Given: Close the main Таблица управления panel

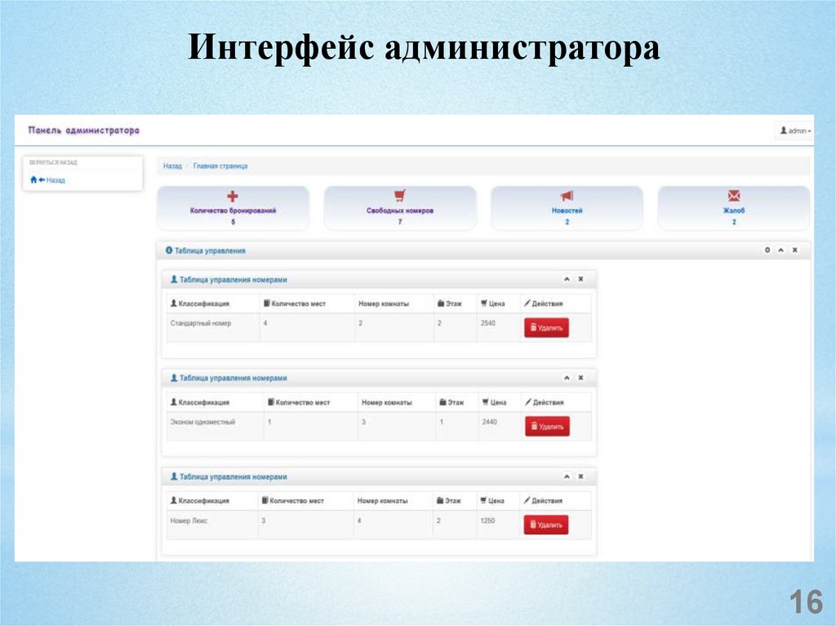Looking at the screenshot, I should 794,250.
